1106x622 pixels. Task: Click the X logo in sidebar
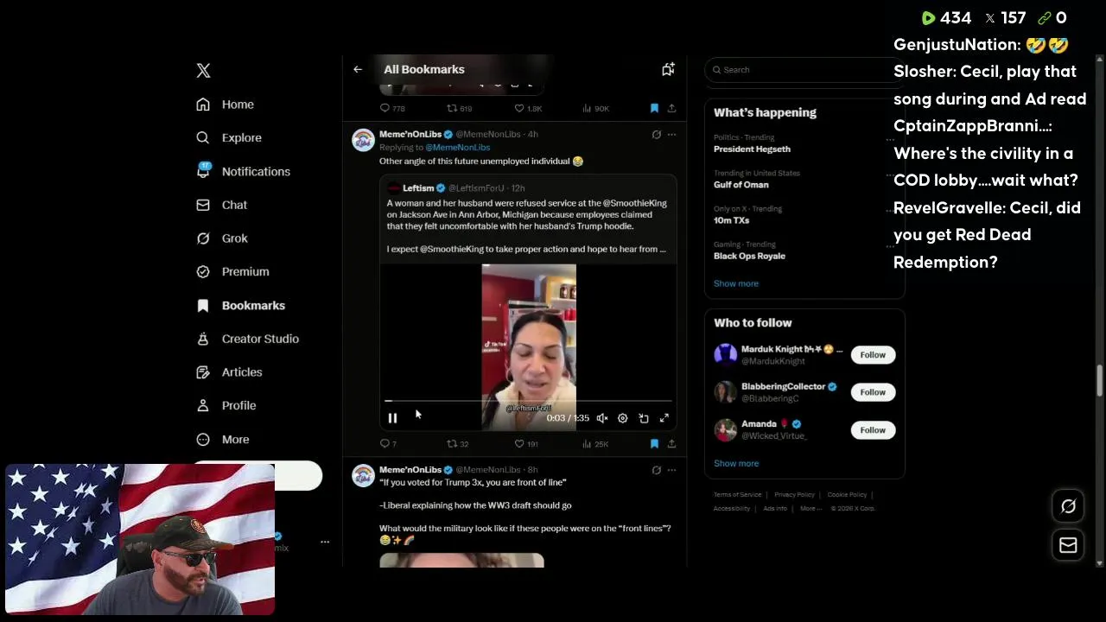click(203, 71)
